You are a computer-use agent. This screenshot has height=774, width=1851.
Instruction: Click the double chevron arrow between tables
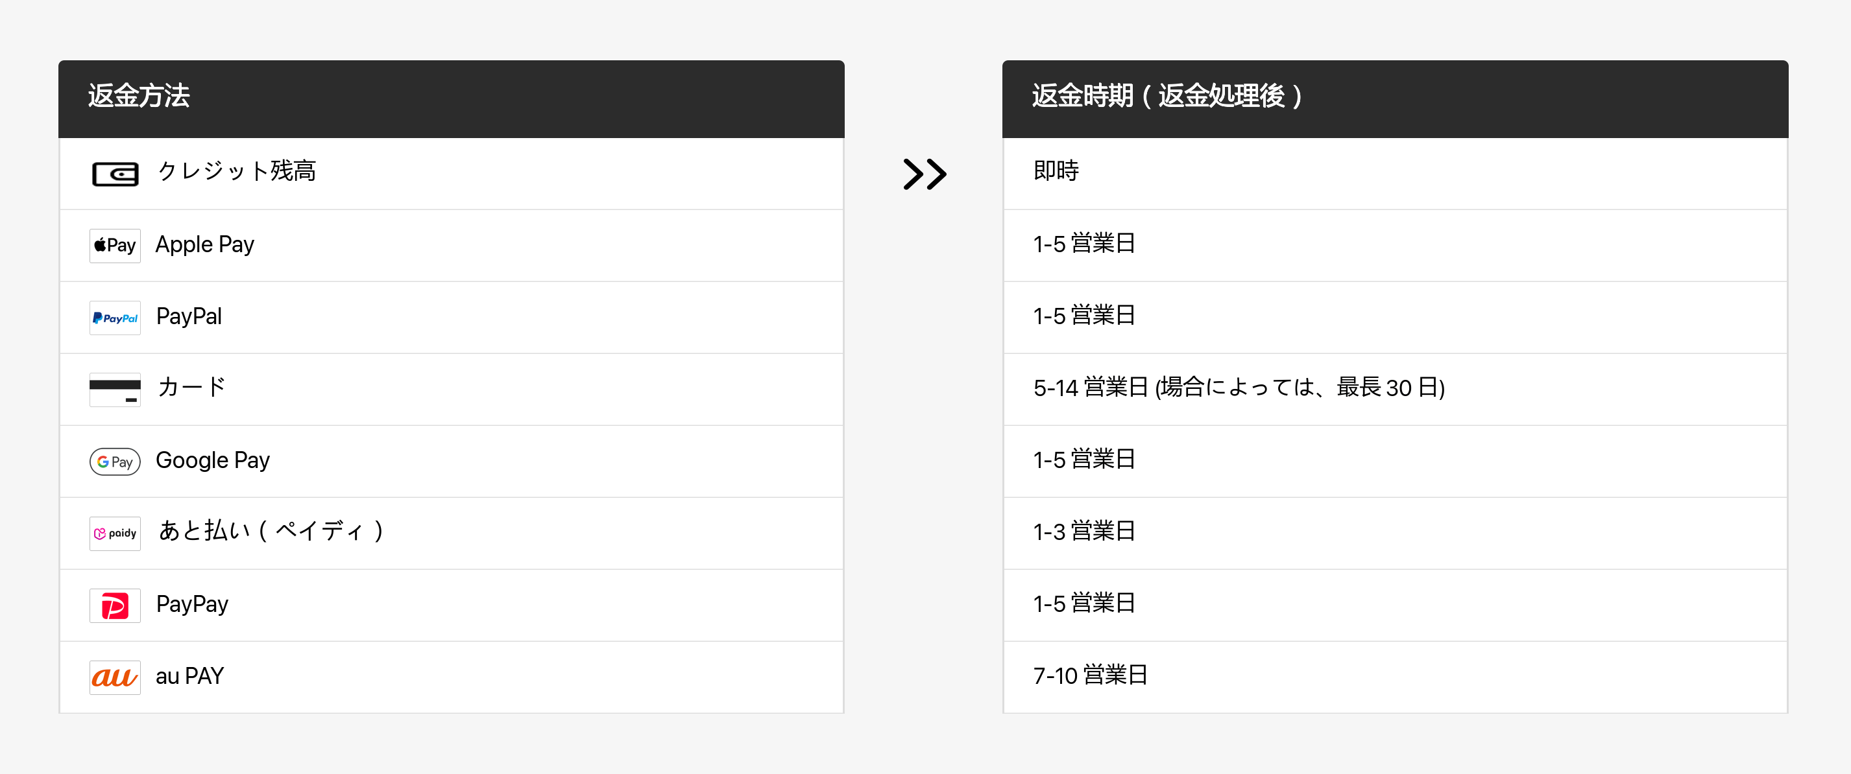tap(924, 174)
